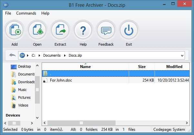Click Documents in the address path

(52, 55)
